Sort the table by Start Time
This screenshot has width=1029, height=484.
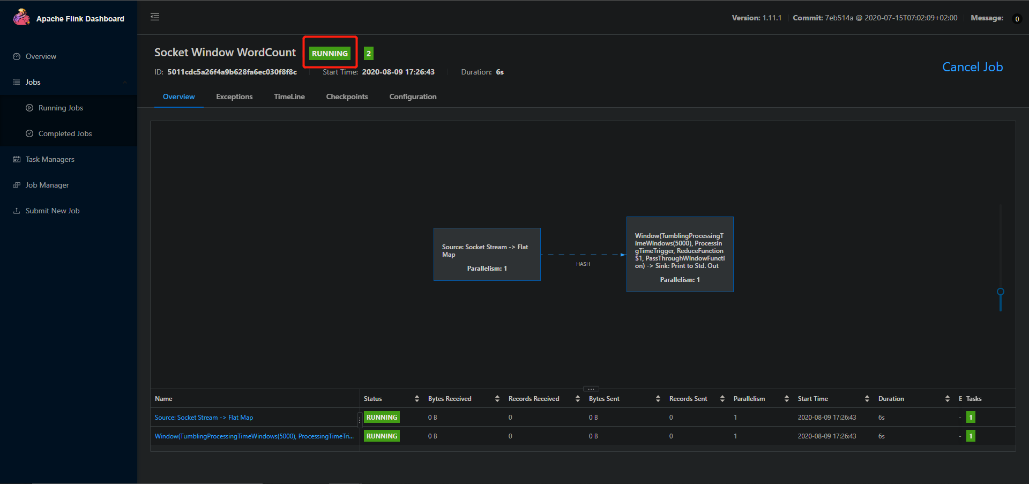pyautogui.click(x=867, y=398)
